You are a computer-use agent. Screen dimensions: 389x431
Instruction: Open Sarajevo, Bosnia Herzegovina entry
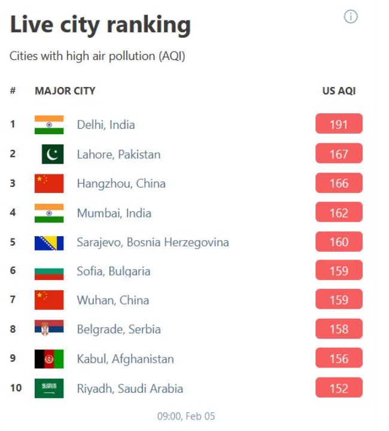[x=153, y=242]
